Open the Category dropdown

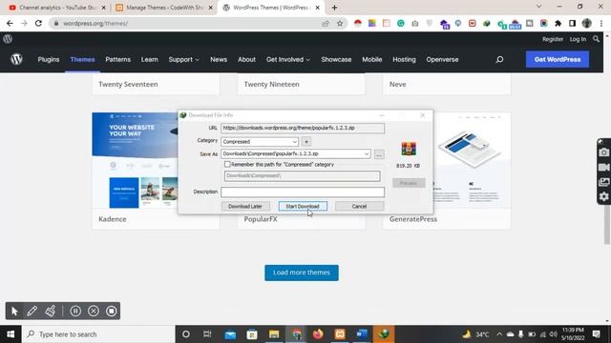click(x=260, y=142)
